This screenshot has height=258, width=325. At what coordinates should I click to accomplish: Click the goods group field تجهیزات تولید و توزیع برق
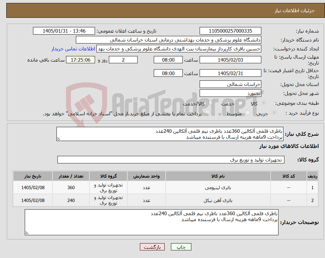[171, 160]
